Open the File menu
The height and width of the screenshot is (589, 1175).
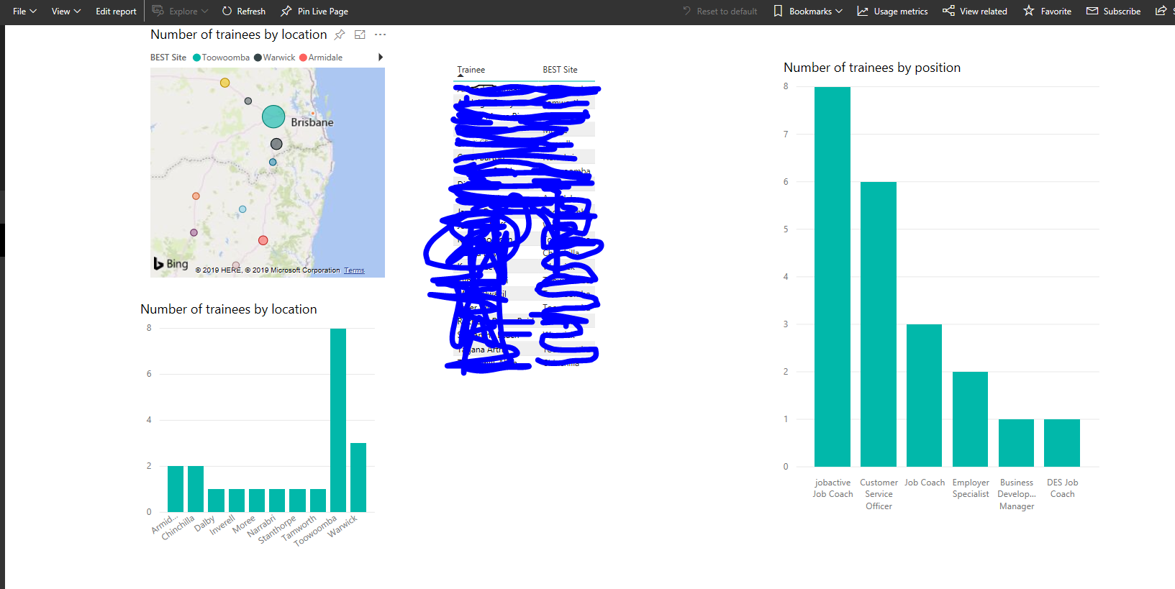point(24,12)
